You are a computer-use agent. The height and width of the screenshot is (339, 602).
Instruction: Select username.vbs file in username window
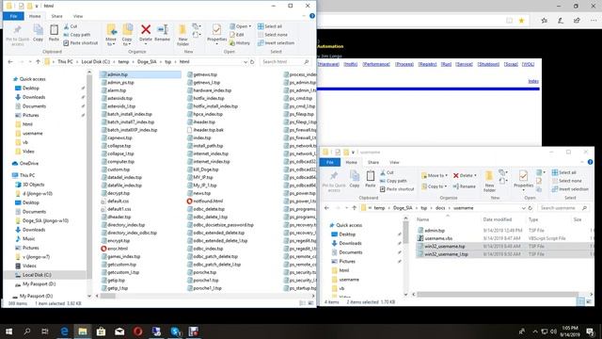[x=438, y=238]
